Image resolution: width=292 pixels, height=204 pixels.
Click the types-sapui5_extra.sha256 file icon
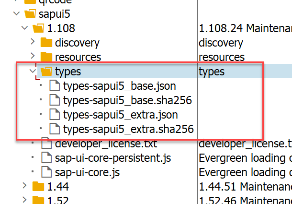point(55,129)
